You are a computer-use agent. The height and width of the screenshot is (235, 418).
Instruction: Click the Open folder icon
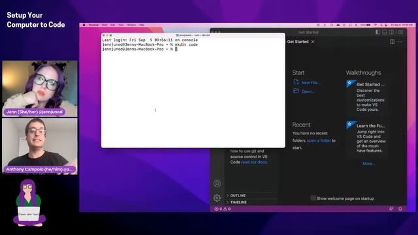296,91
